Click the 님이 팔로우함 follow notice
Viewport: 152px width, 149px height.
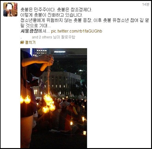pos(64,37)
